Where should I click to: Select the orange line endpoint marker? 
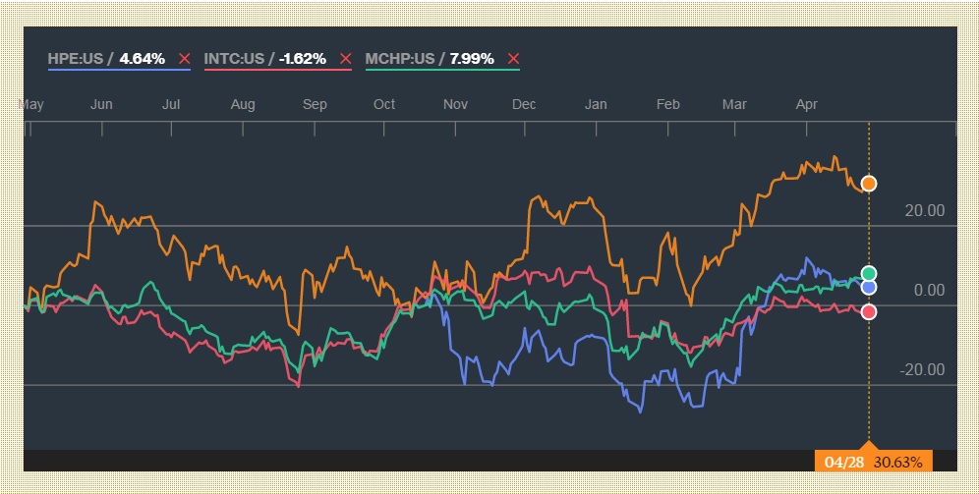(869, 184)
